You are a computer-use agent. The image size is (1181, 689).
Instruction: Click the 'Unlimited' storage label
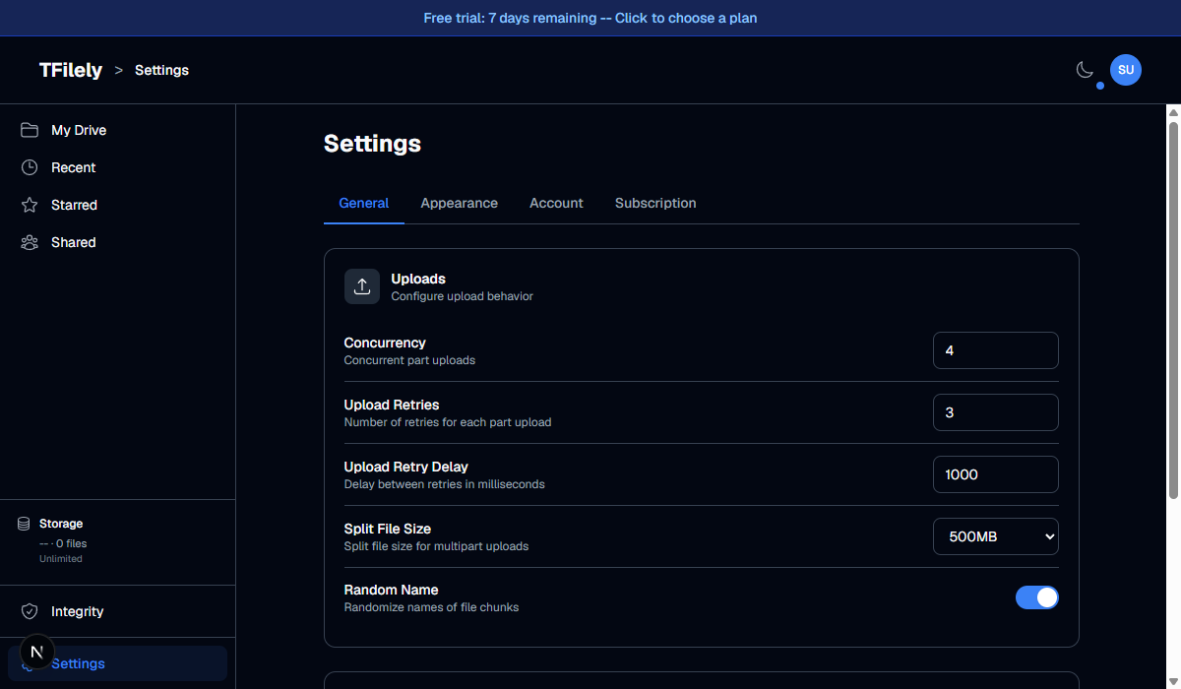click(61, 559)
